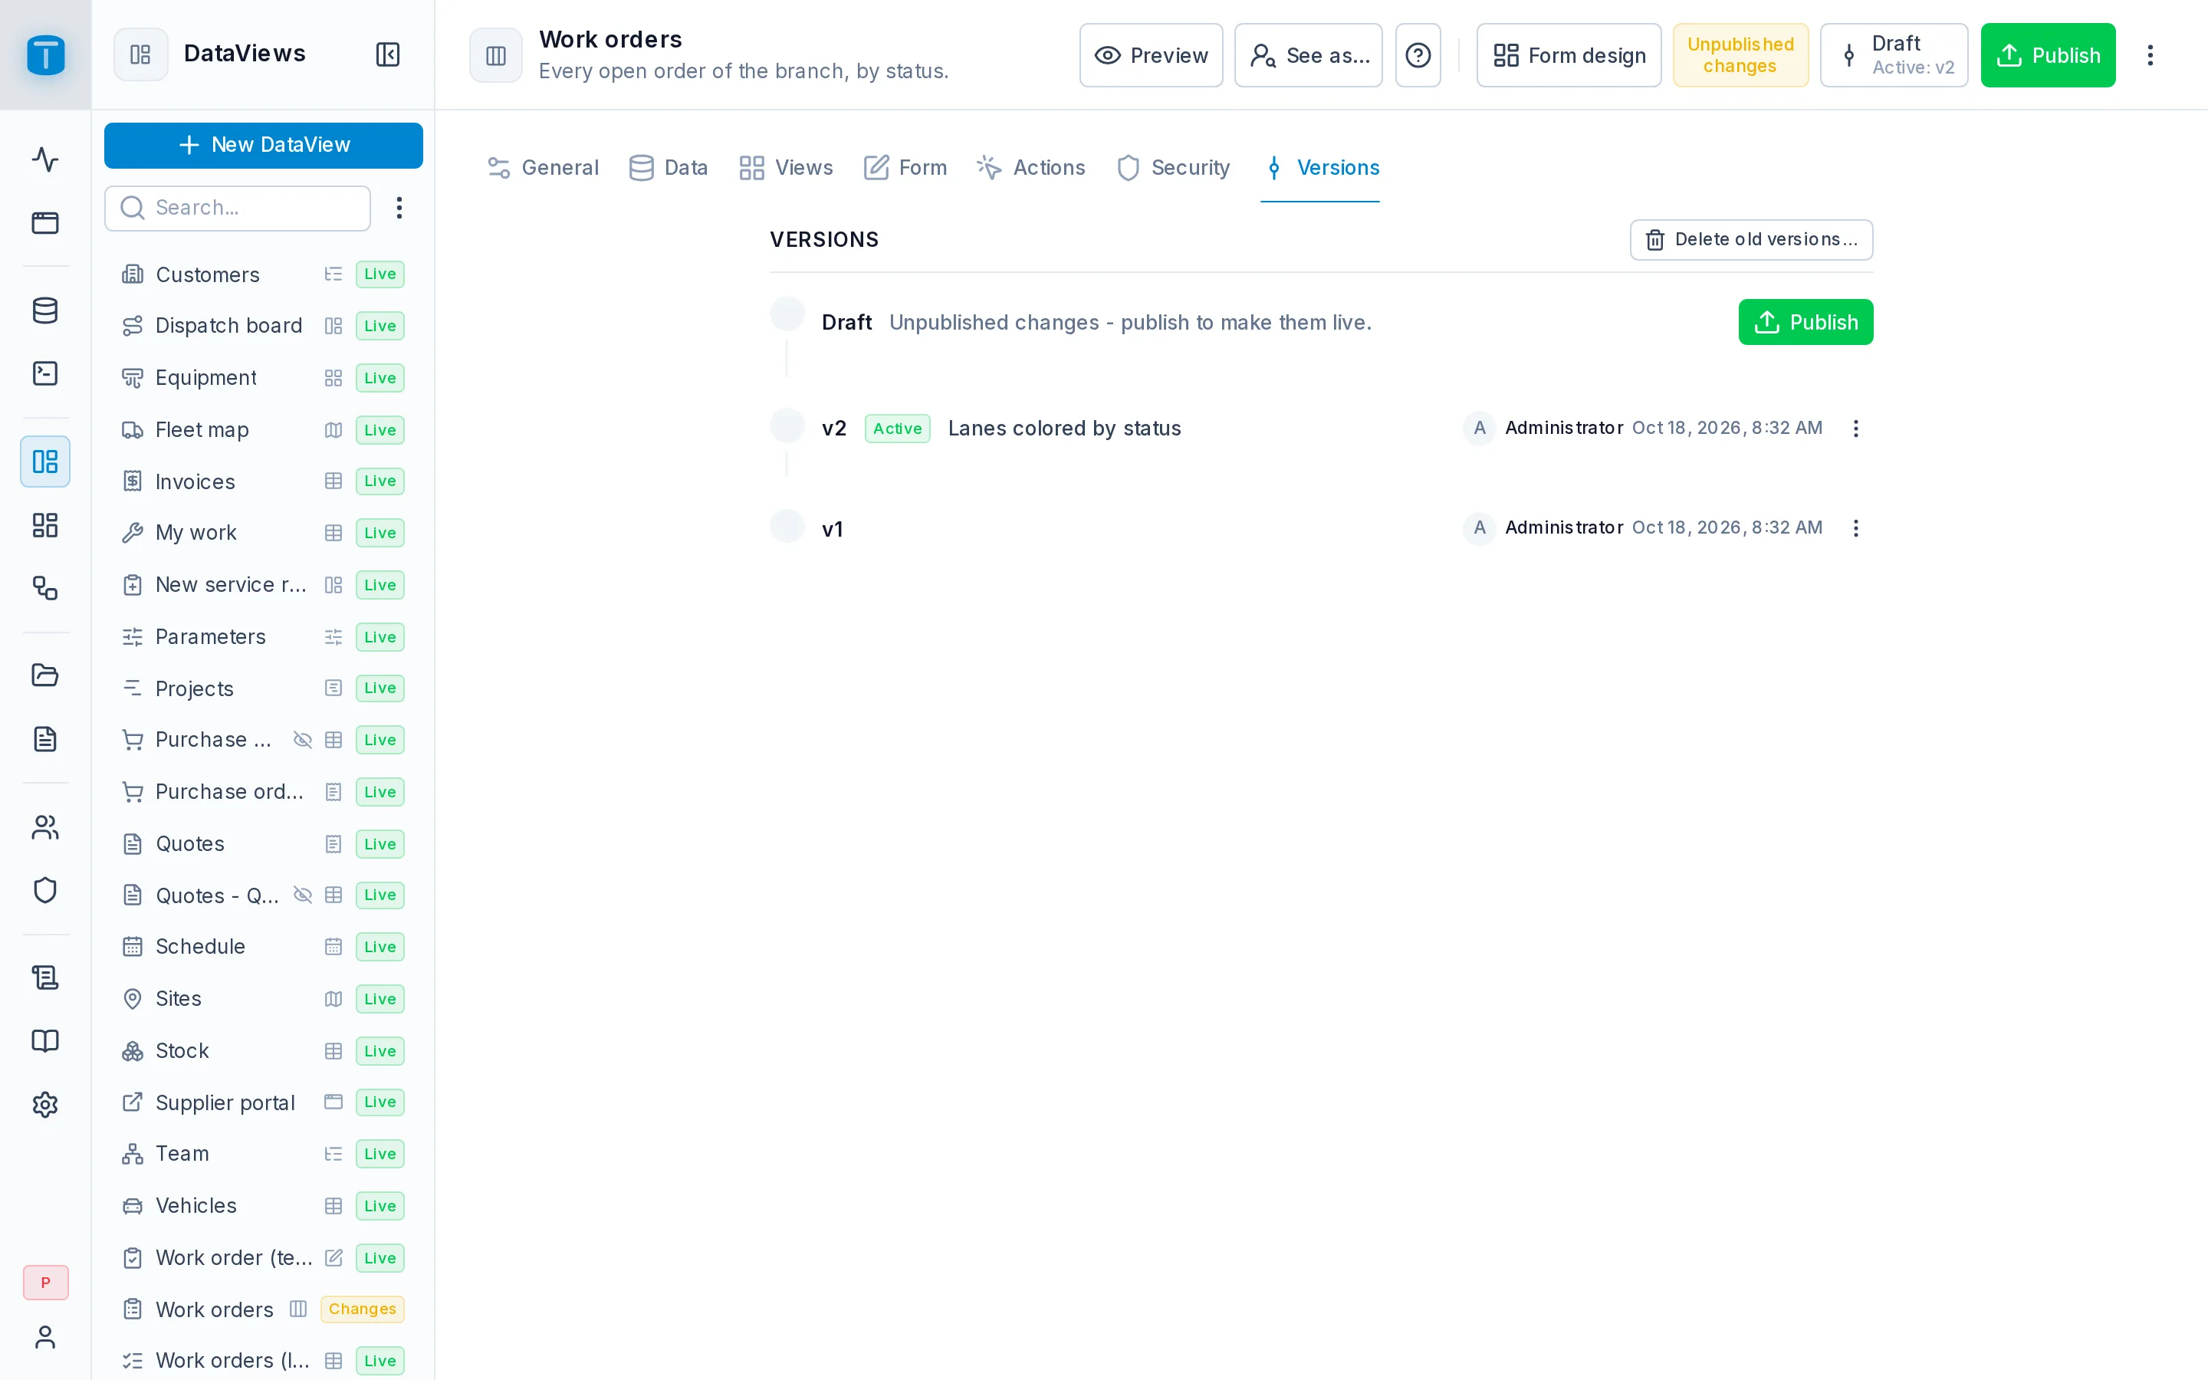Open the Fleet map DataView
Screen dimensions: 2208x1380
tap(263, 430)
